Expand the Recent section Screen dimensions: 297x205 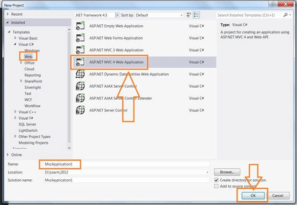pyautogui.click(x=8, y=14)
